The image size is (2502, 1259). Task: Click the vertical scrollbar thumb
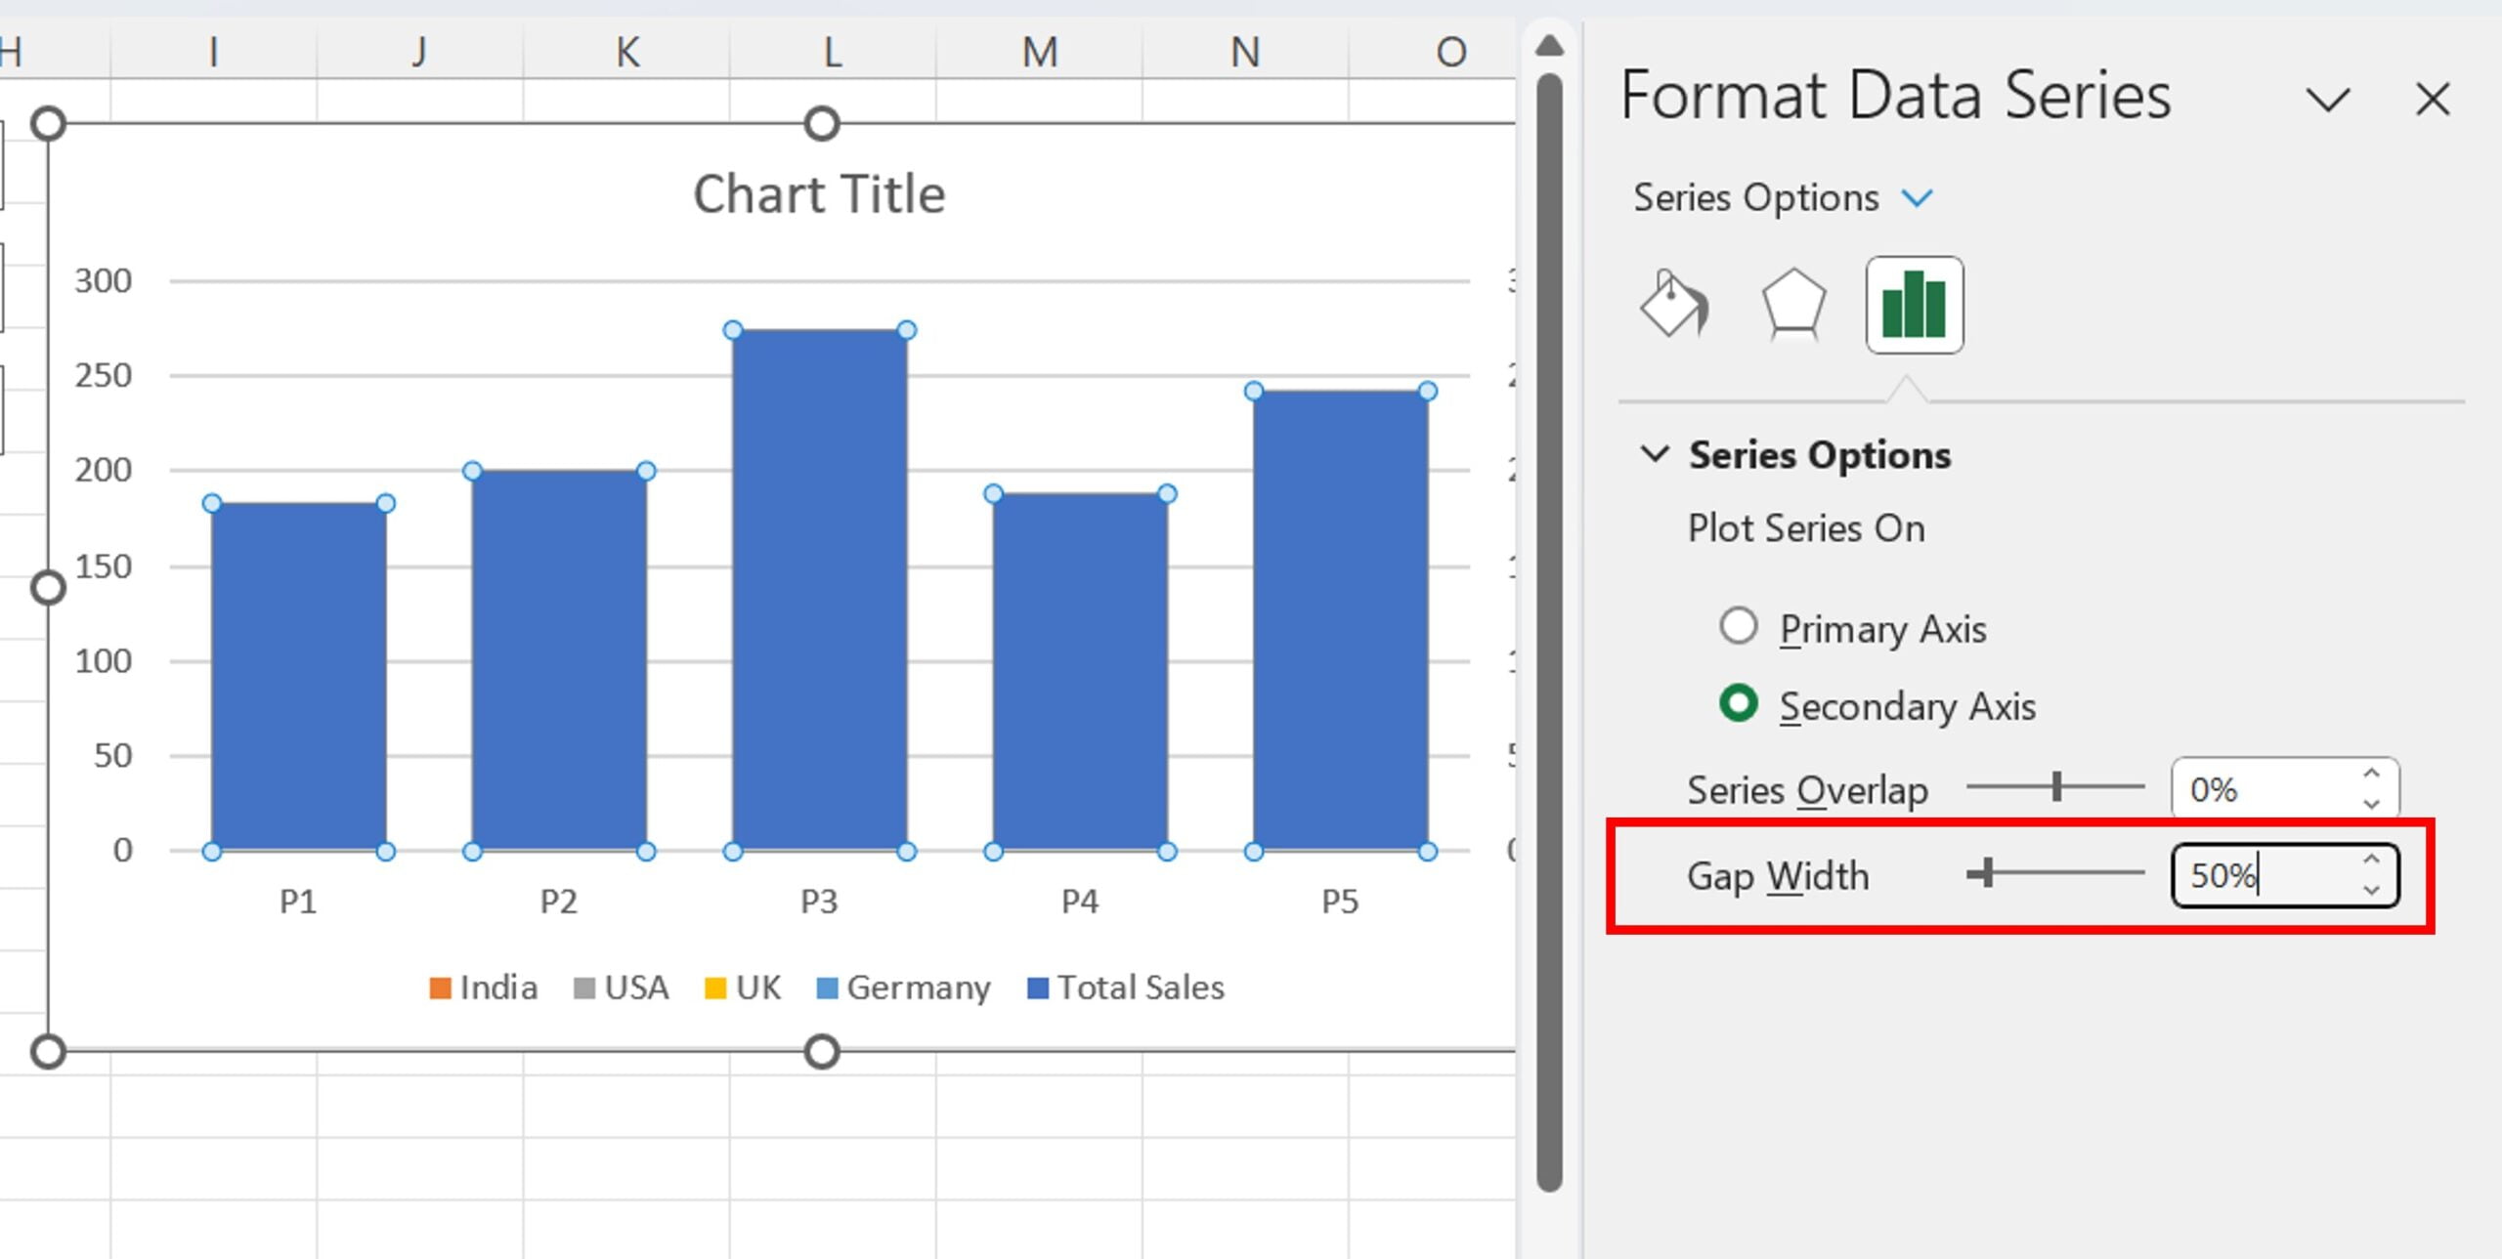tap(1549, 633)
